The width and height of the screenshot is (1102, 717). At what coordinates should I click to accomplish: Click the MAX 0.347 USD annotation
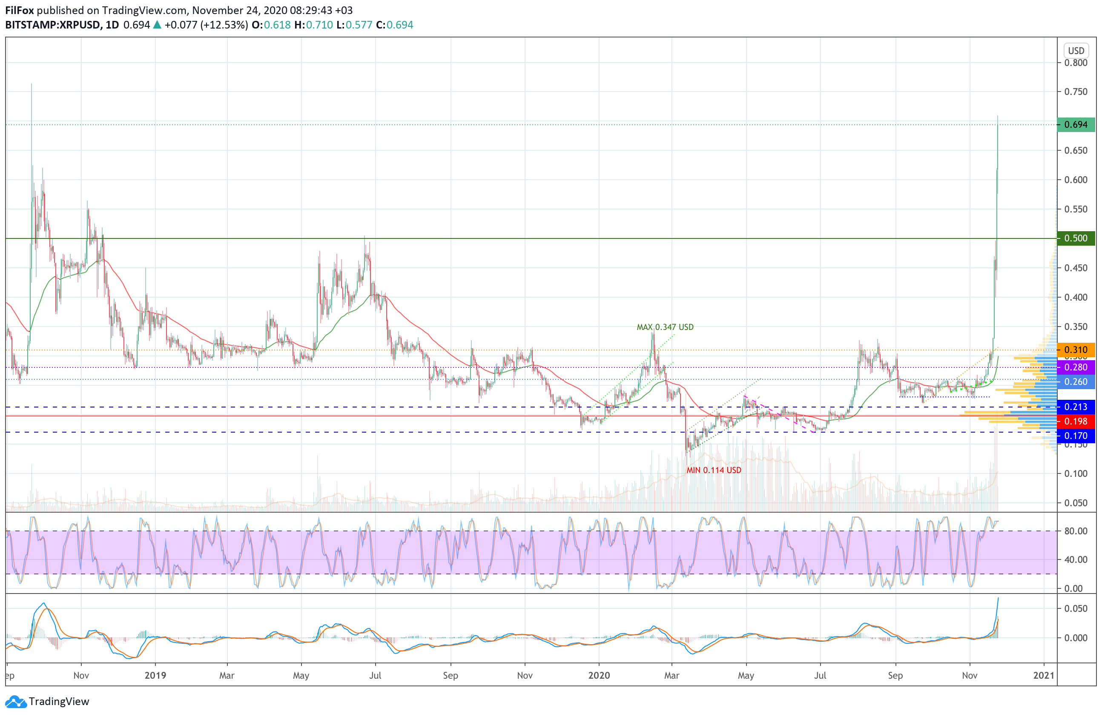tap(665, 327)
